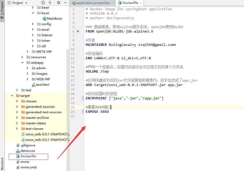Select Dockerfile in project tree
Screen dimensions: 244x171
click(28, 156)
